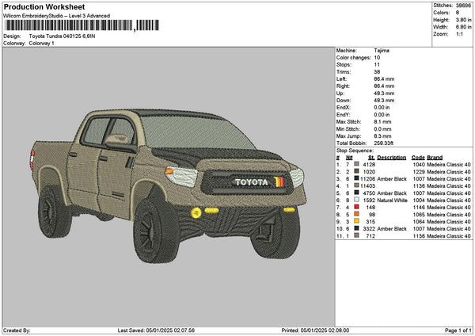Image resolution: width=475 pixels, height=336 pixels.
Task: Click stitch count 11206 in stop 3
Action: (368, 178)
